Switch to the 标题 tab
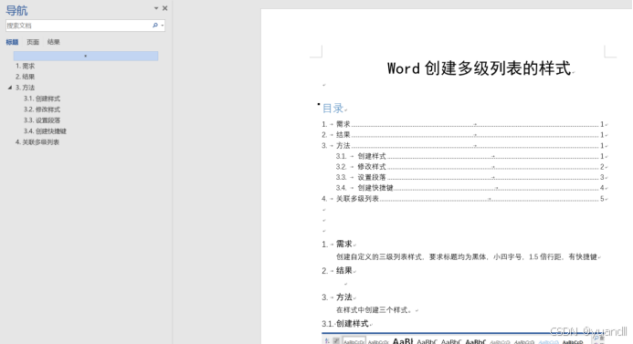 tap(12, 42)
